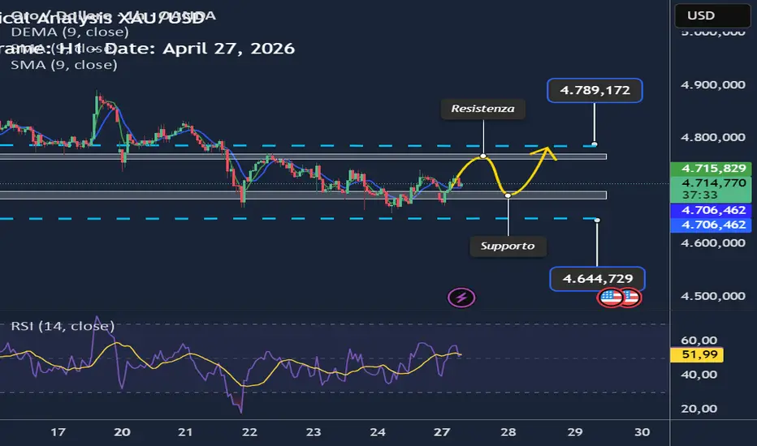Click the 4.500,000 price axis level
757x446 pixels.
coord(712,296)
